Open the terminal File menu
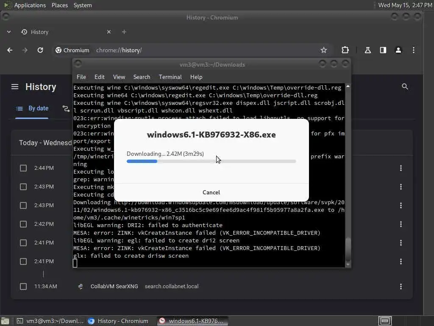This screenshot has height=326, width=434. [81, 77]
